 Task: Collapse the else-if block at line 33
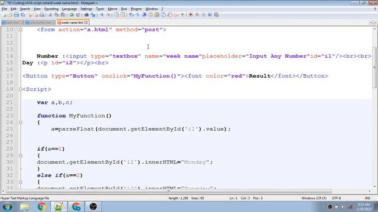click(x=21, y=182)
